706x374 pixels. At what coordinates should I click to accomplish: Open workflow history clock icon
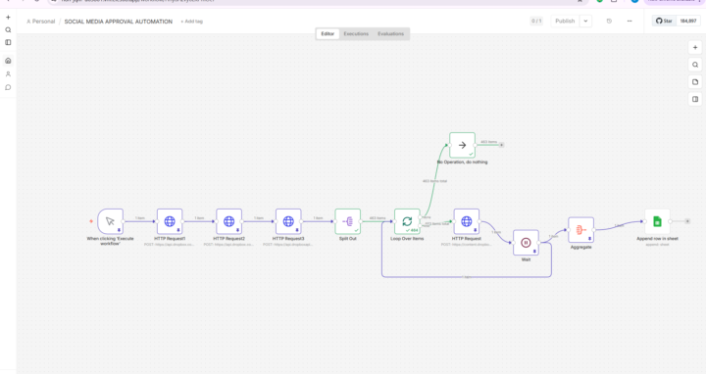(609, 22)
